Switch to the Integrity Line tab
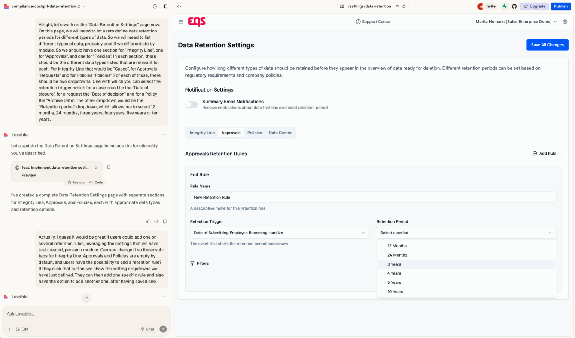Image resolution: width=575 pixels, height=338 pixels. click(x=202, y=133)
